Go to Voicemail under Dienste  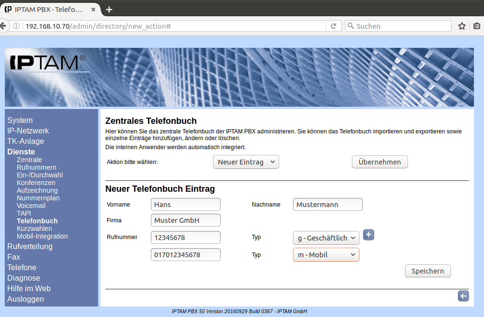tap(31, 206)
